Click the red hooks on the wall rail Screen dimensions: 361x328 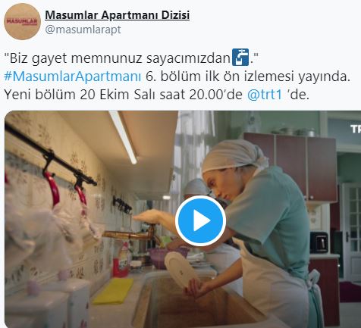66,187
